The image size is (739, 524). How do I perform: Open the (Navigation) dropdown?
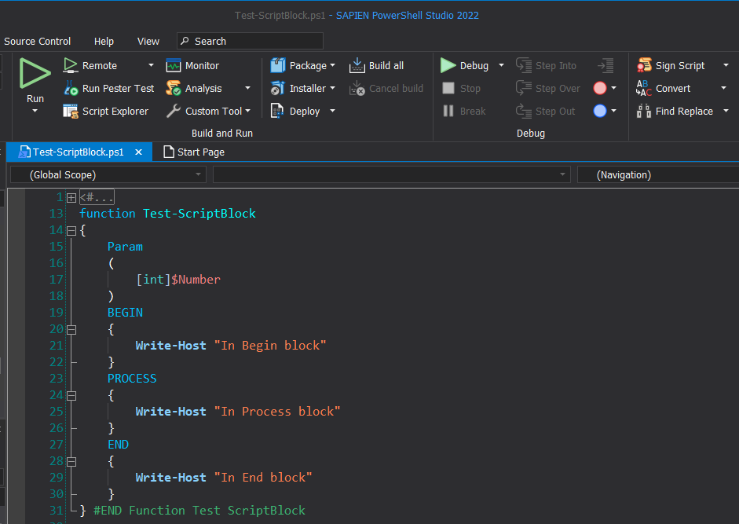[658, 175]
